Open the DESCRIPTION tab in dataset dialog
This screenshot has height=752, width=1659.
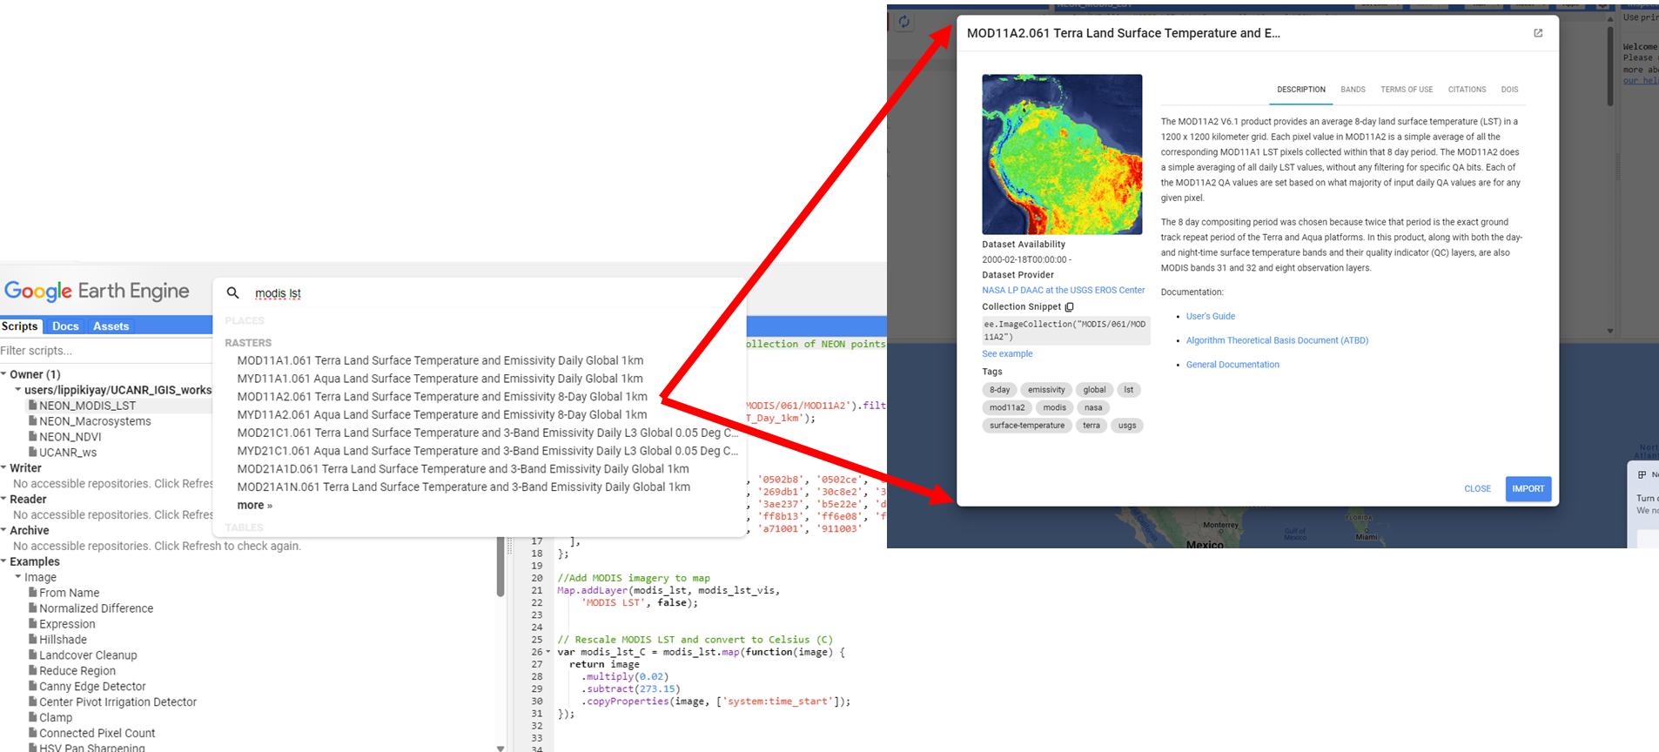tap(1300, 90)
